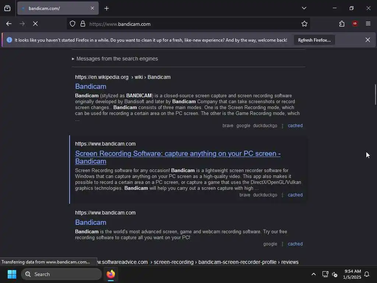This screenshot has width=377, height=283.
Task: Click the info icon in notification bar
Action: (x=9, y=40)
